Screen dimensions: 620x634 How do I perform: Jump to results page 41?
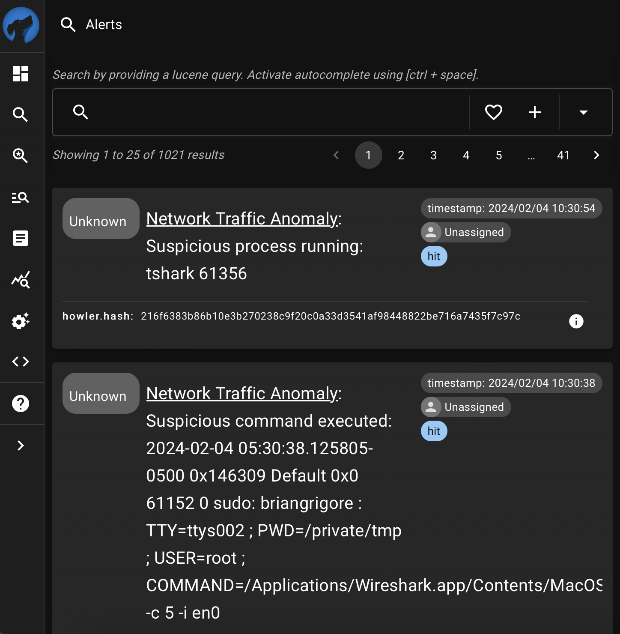pos(563,155)
